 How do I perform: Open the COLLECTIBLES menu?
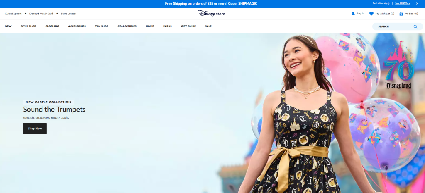[127, 26]
